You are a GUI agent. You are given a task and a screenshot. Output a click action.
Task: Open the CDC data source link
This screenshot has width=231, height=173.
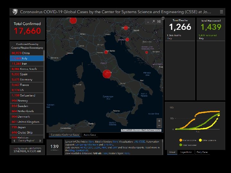[x=90, y=147]
